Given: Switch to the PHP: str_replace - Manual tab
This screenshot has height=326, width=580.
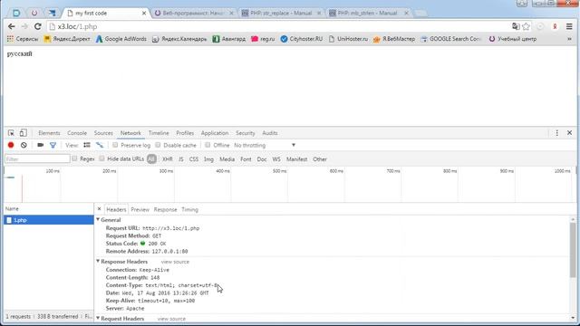Looking at the screenshot, I should pos(281,13).
